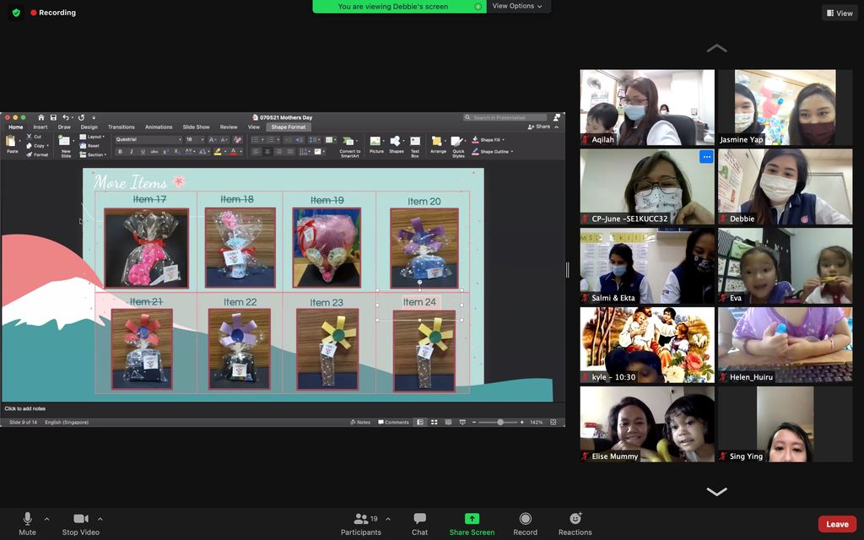The width and height of the screenshot is (864, 540).
Task: Insert a Text Box from ribbon
Action: 415,141
